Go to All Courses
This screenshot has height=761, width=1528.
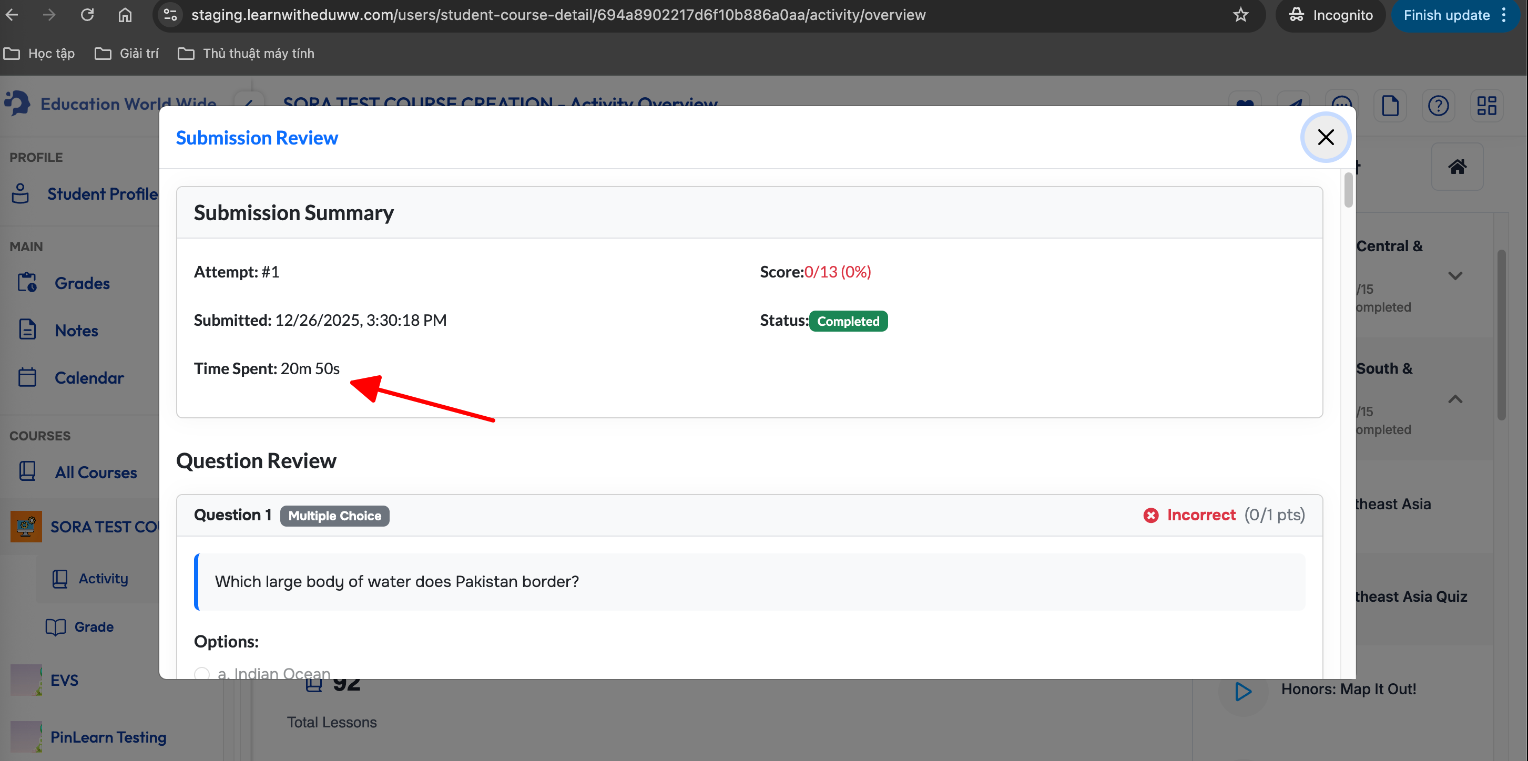(x=96, y=472)
